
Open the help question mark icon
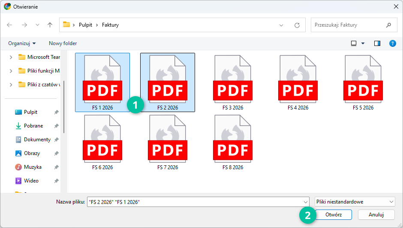click(392, 43)
